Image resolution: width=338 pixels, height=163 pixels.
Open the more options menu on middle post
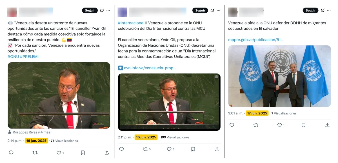tap(219, 10)
